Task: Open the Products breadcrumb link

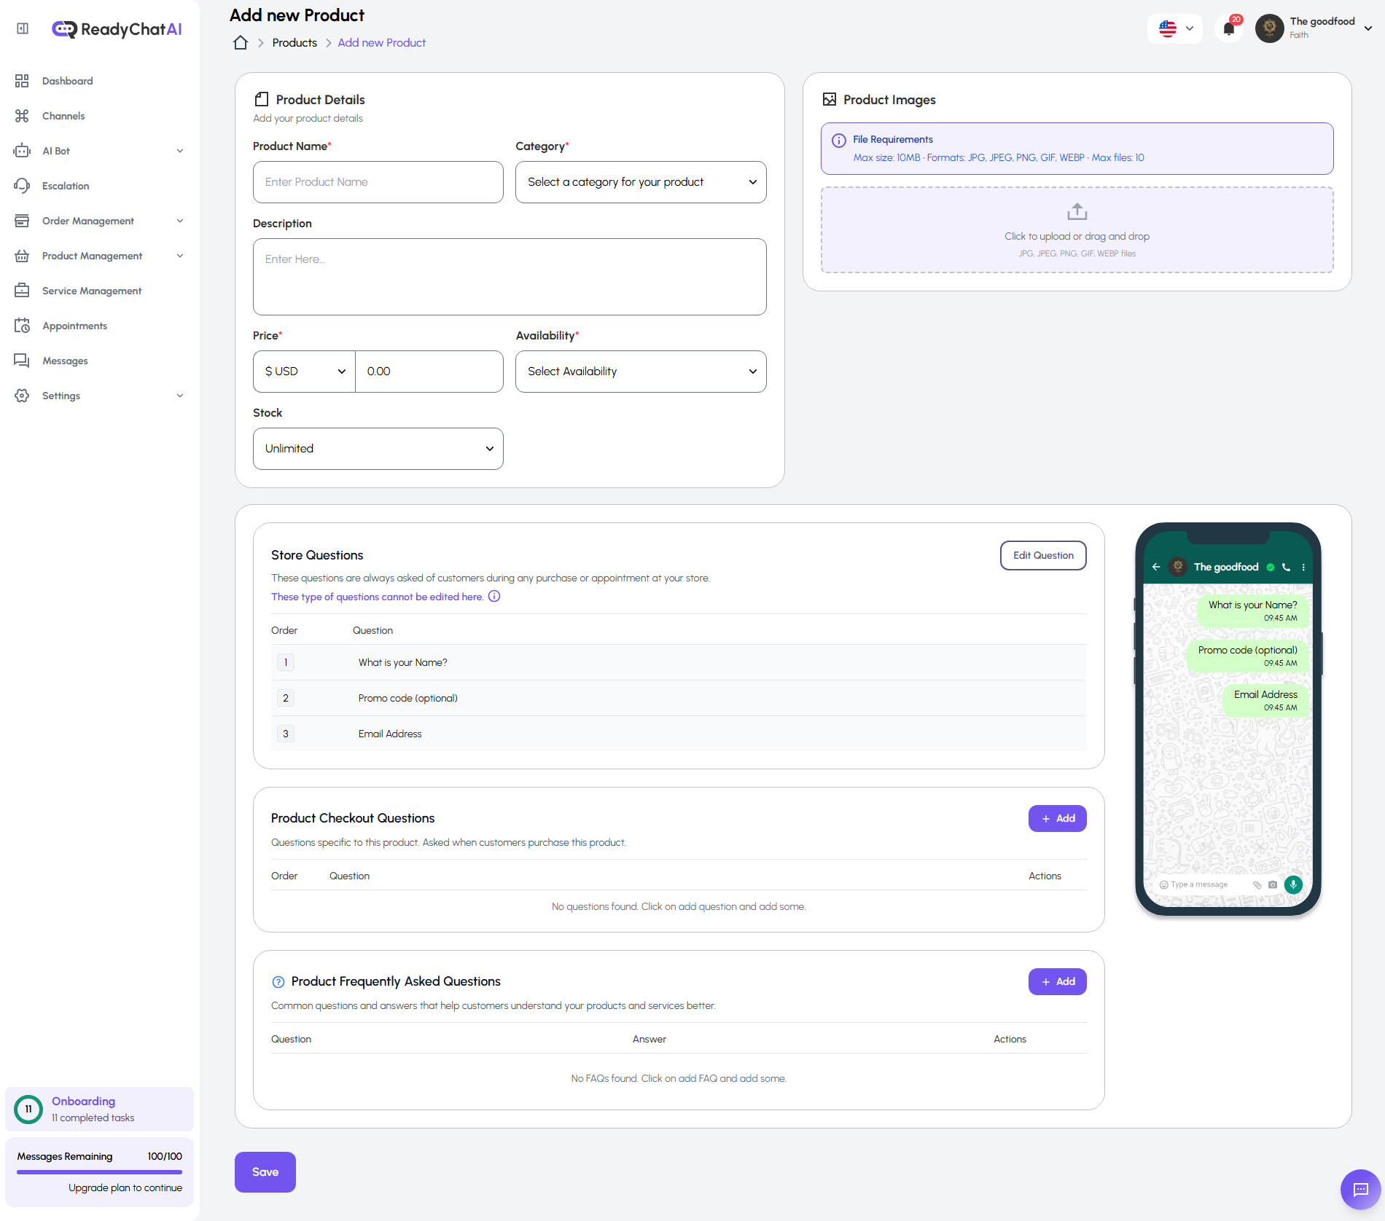Action: coord(294,42)
